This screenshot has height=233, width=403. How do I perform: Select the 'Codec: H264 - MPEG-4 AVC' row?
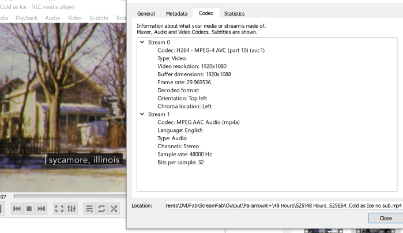pyautogui.click(x=211, y=50)
